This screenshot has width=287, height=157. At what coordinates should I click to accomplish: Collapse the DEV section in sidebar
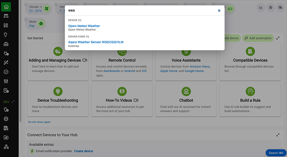(x=13, y=102)
